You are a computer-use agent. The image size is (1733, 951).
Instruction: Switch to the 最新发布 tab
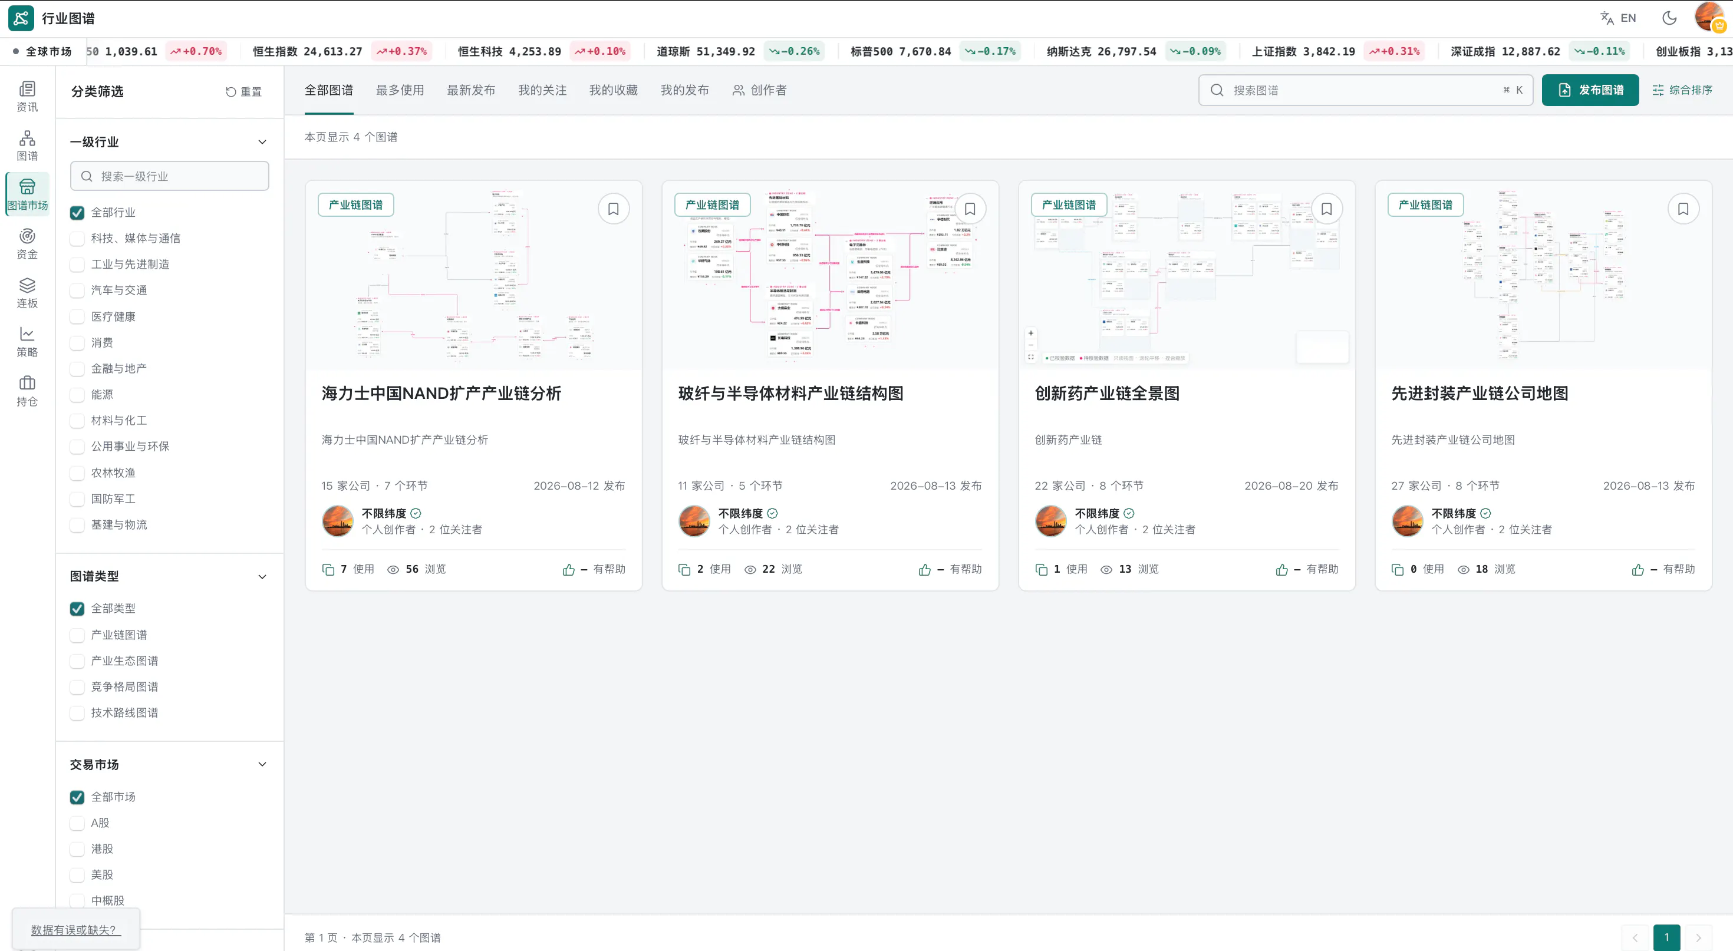coord(472,90)
